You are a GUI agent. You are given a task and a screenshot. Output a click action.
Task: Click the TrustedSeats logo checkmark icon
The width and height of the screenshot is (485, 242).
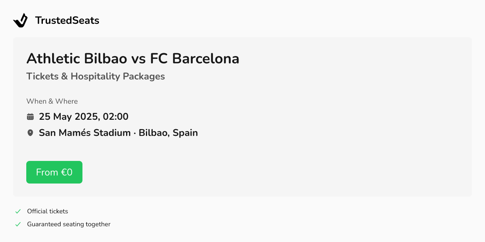(20, 20)
